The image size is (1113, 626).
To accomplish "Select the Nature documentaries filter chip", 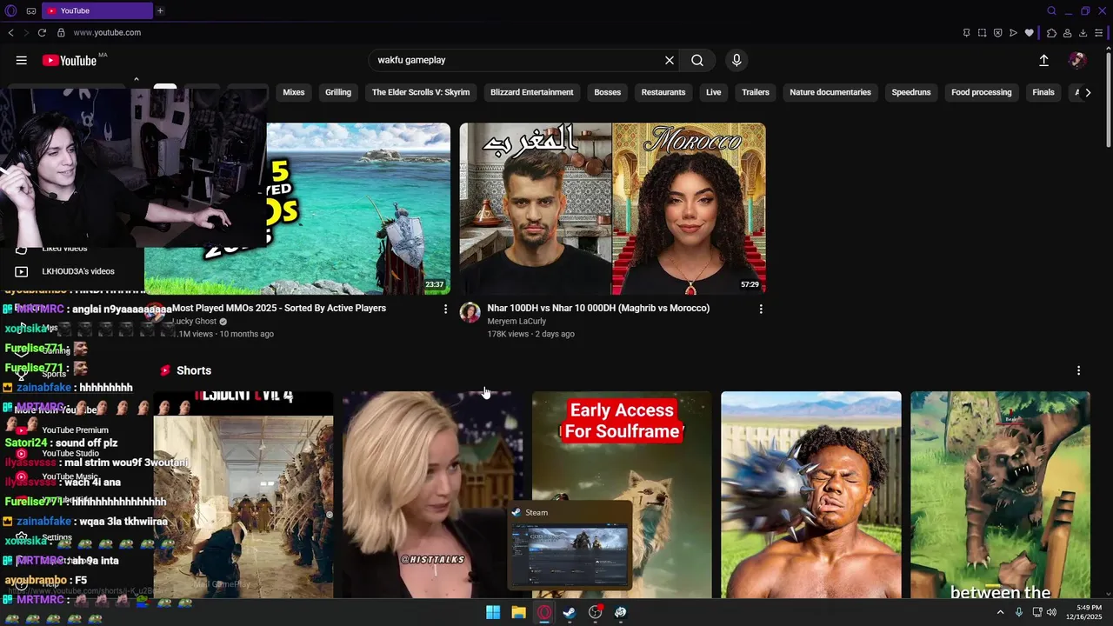I will (x=830, y=92).
